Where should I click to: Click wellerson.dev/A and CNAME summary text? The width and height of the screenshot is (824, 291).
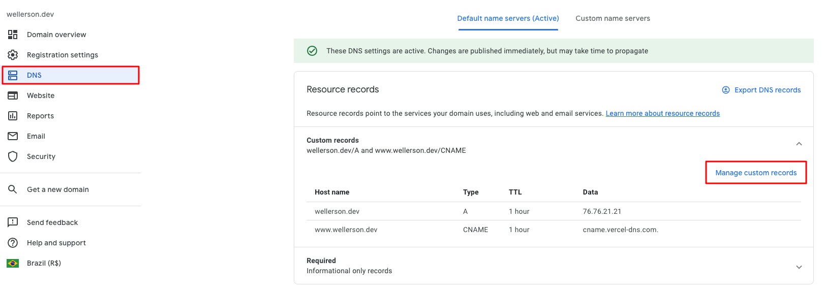(x=386, y=150)
